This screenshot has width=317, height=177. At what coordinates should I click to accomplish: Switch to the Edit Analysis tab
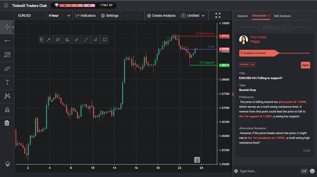282,16
